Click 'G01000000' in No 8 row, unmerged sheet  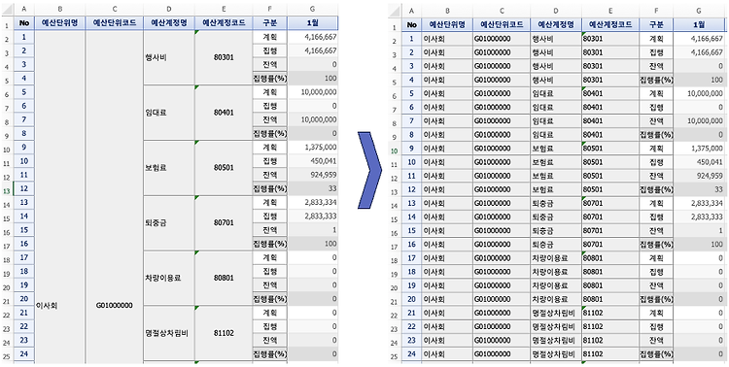click(502, 135)
